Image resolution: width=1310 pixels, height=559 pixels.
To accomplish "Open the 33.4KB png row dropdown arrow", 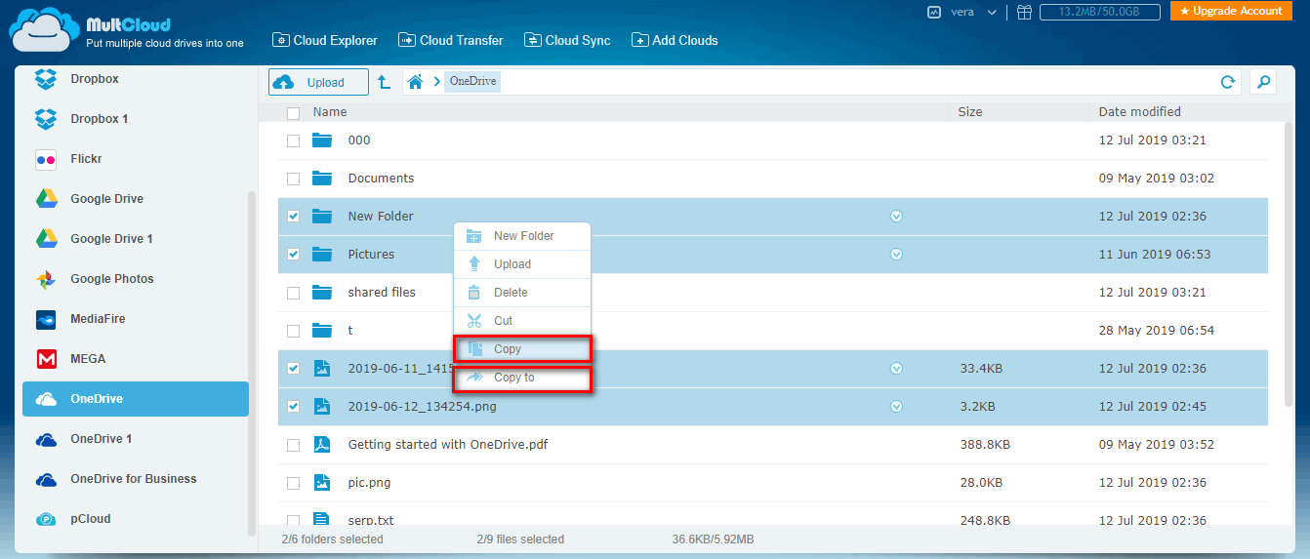I will [x=896, y=369].
